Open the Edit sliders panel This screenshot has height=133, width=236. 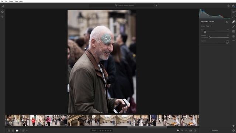click(233, 11)
